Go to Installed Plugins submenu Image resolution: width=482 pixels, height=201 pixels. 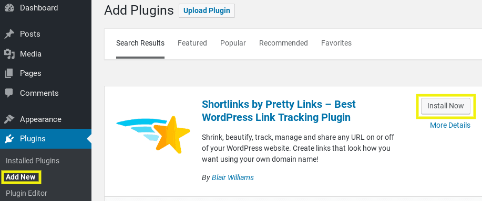(x=33, y=161)
